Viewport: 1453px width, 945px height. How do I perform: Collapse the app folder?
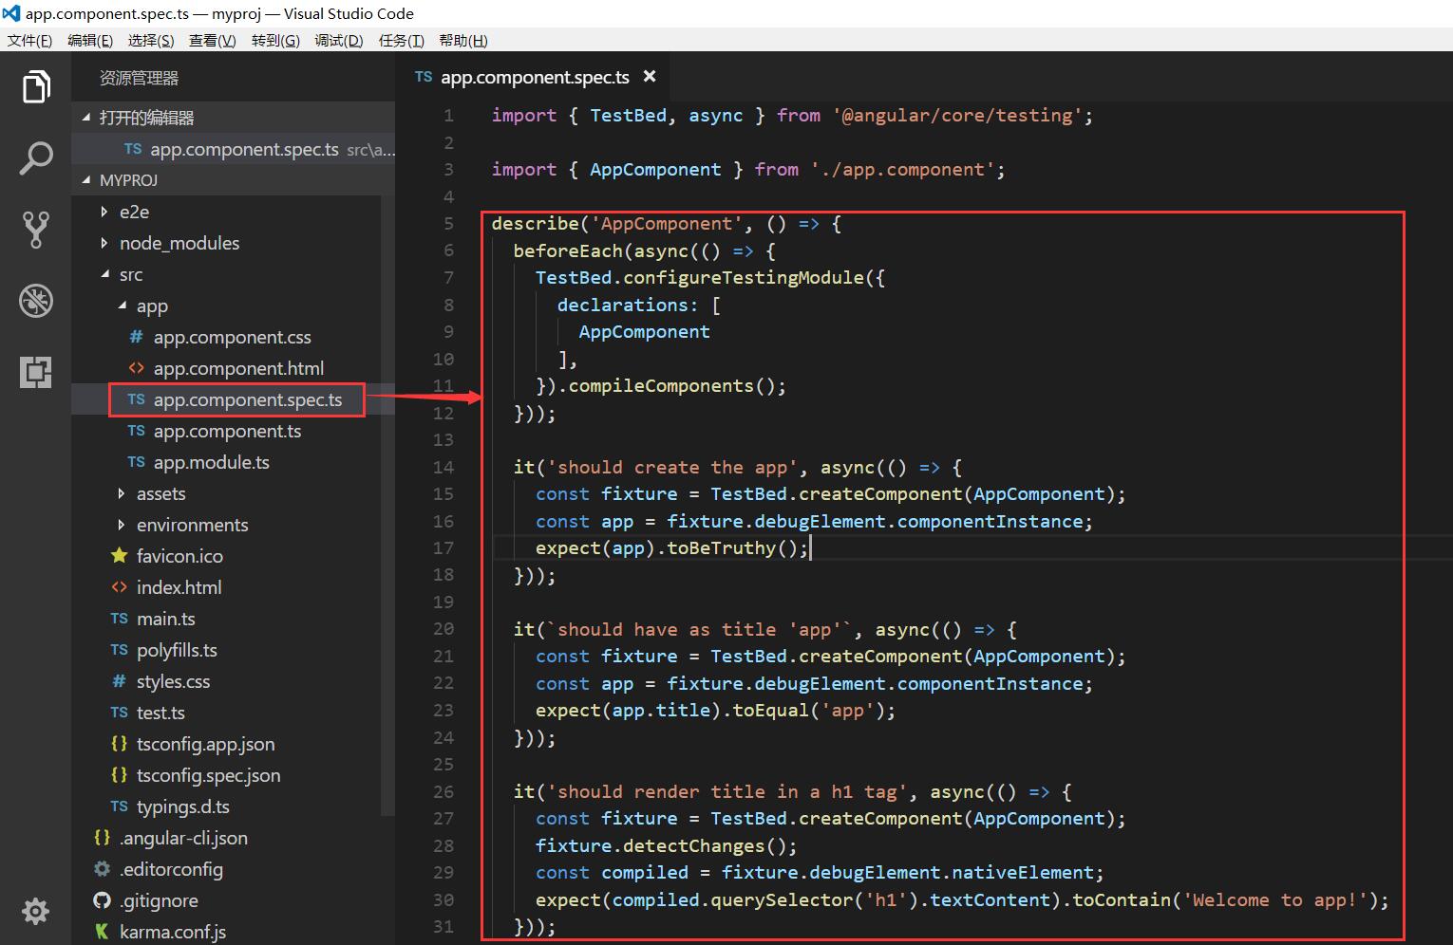tap(226, 306)
